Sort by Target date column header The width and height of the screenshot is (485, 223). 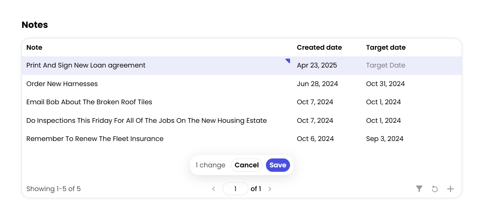tap(385, 47)
